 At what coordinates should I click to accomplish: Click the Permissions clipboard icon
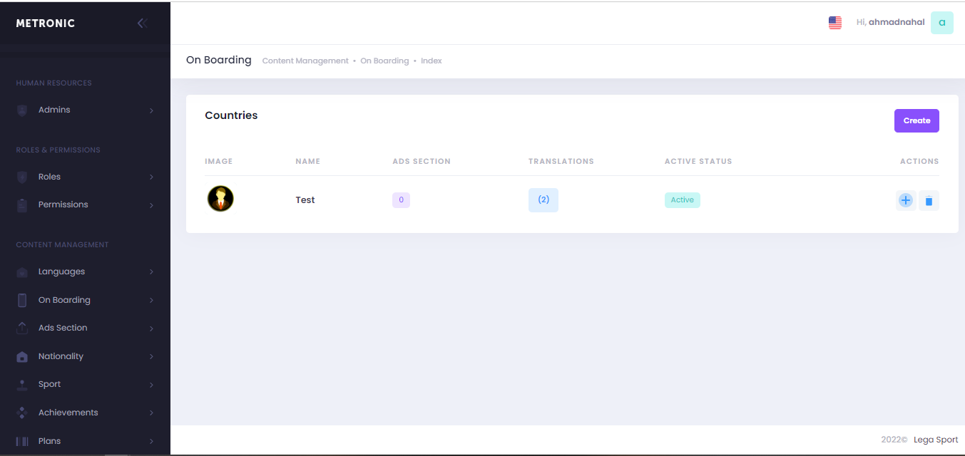coord(22,205)
